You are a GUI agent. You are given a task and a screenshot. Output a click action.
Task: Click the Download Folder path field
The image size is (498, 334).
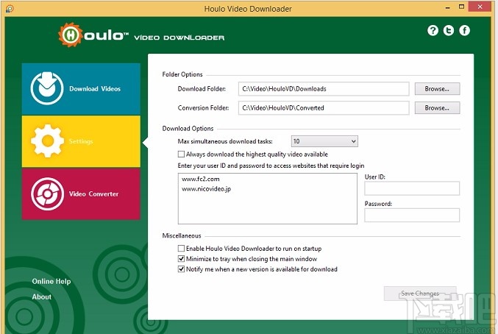pyautogui.click(x=324, y=89)
